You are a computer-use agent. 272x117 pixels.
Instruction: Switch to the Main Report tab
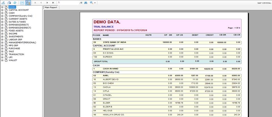pyautogui.click(x=51, y=7)
